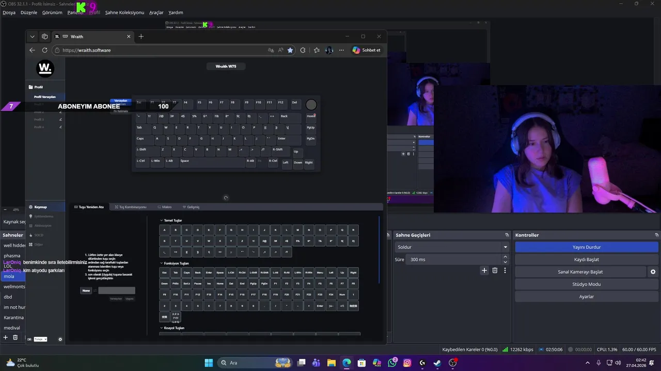Click the Uygula apply button
The image size is (661, 371).
(130, 299)
